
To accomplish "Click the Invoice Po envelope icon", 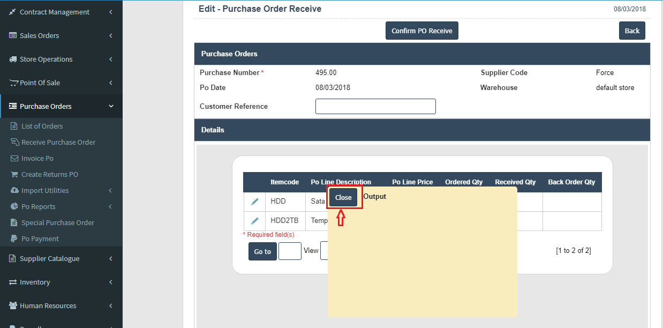I will pyautogui.click(x=14, y=158).
